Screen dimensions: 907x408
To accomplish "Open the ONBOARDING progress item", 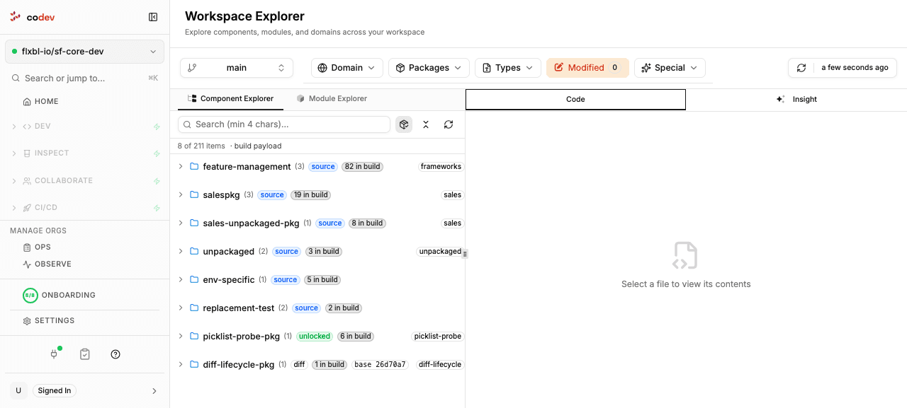I will click(60, 296).
